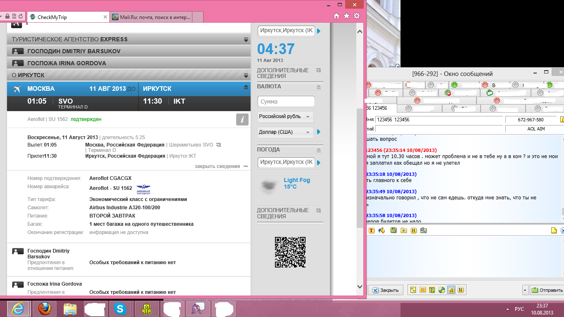This screenshot has height=317, width=564.
Task: Click the cursor-on-page icon in bottom toolbar
Action: click(x=432, y=290)
